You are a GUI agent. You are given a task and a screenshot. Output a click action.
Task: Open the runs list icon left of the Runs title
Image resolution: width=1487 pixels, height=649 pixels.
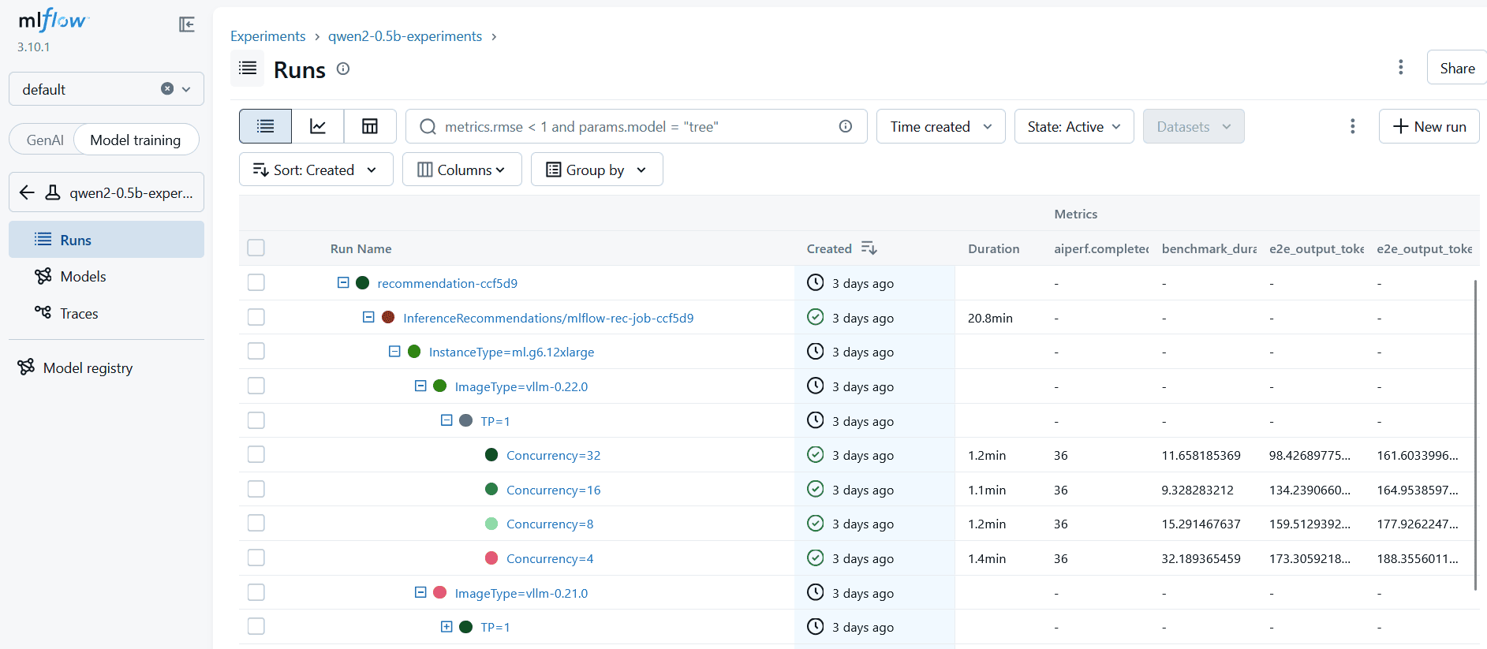(x=248, y=68)
